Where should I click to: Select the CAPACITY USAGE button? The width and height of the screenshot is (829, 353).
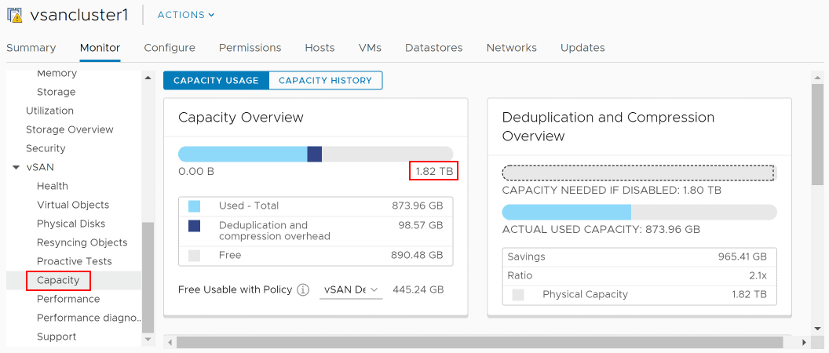tap(216, 80)
